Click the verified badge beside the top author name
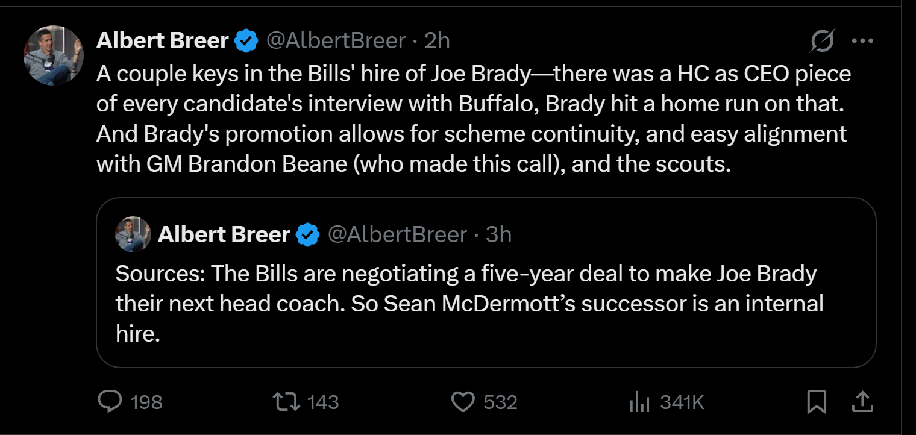916x435 pixels. 246,41
